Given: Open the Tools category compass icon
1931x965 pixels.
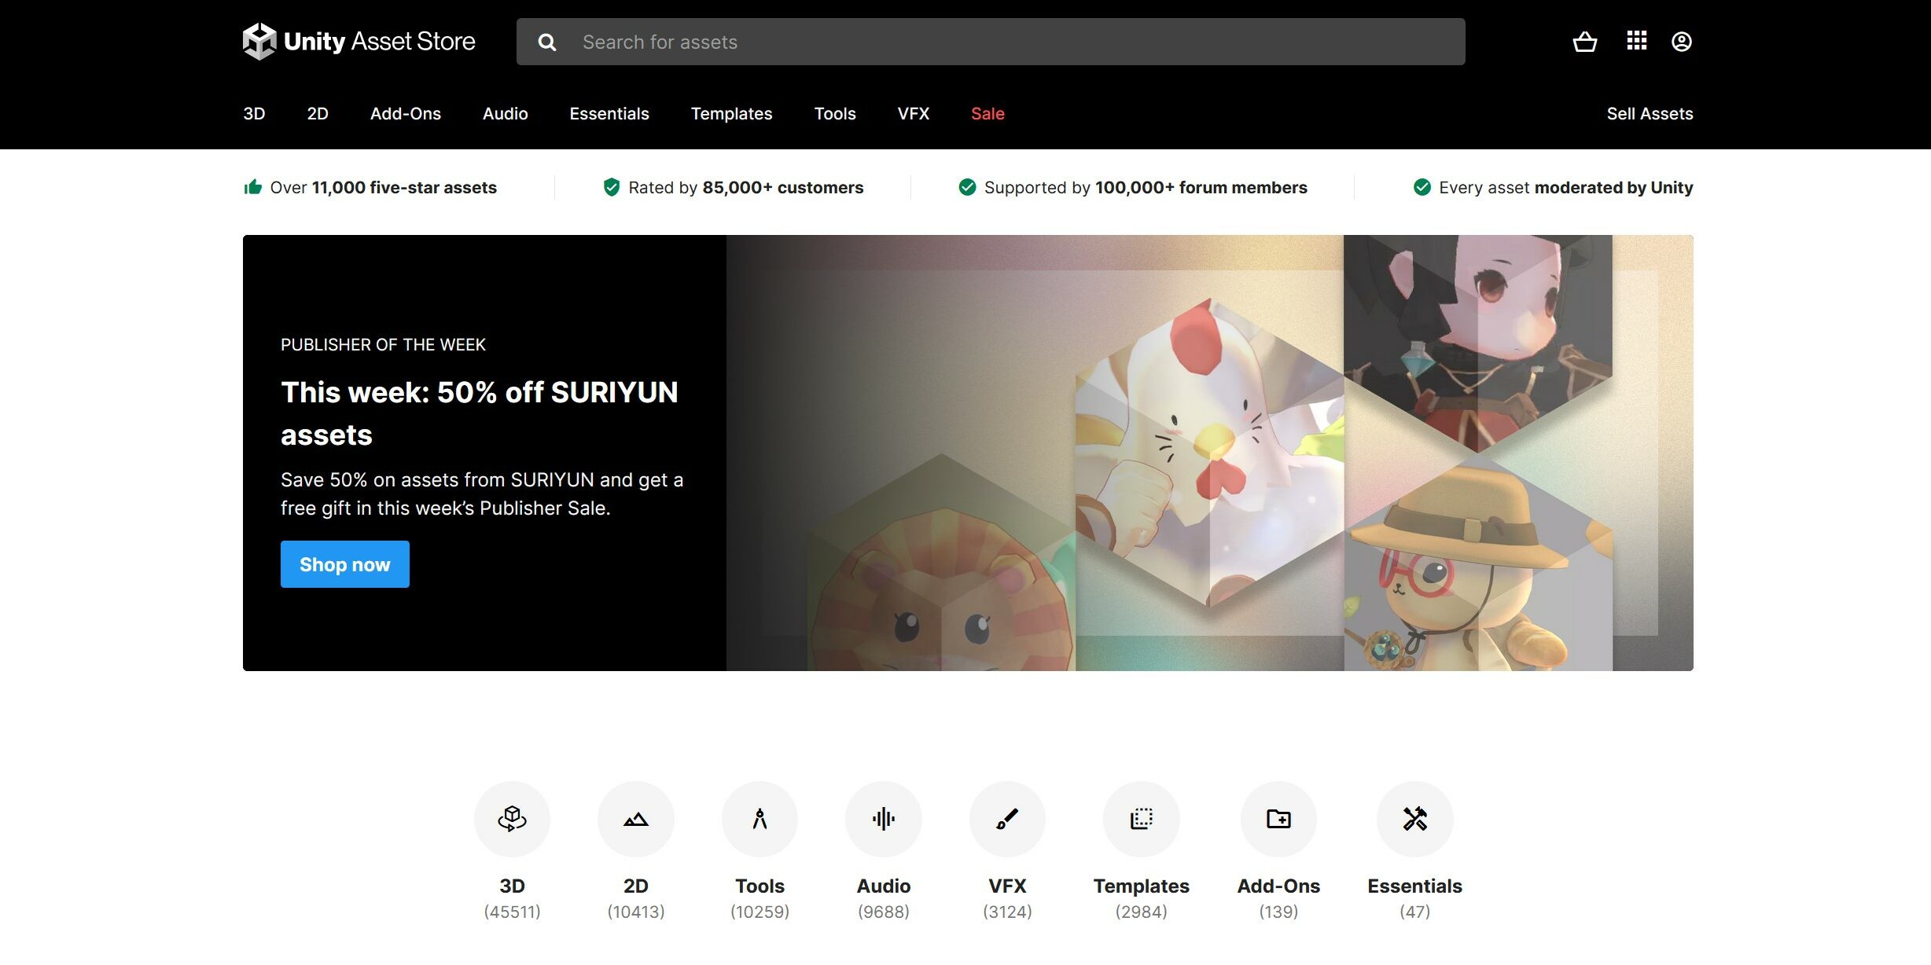Looking at the screenshot, I should point(760,818).
